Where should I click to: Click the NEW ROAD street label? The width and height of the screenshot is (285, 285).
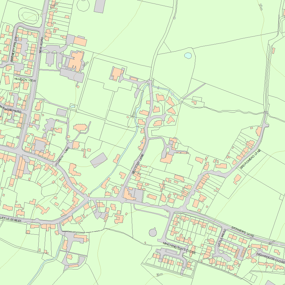tap(41, 45)
